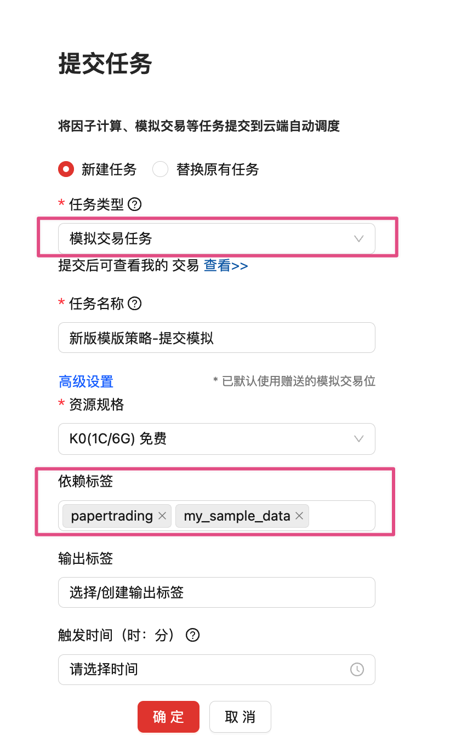Click help icon next to 任务名称
This screenshot has width=456, height=742.
(135, 304)
